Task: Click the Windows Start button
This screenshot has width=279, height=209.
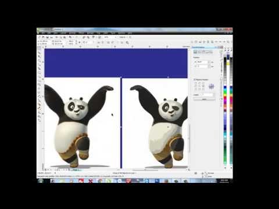Action: coord(41,181)
